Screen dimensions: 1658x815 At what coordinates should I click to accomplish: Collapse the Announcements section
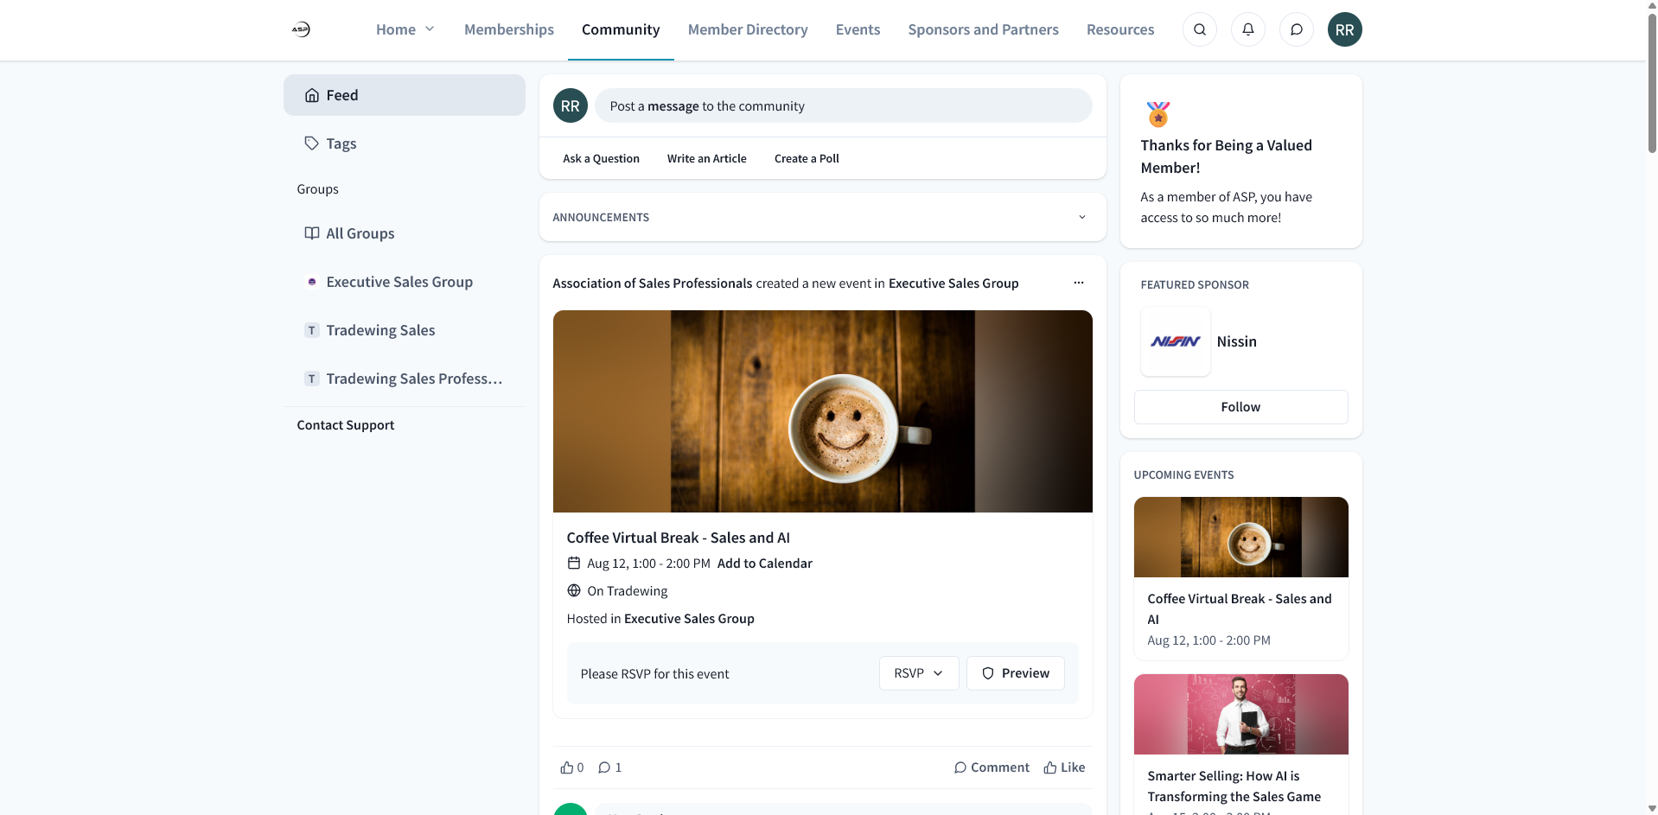(1081, 217)
